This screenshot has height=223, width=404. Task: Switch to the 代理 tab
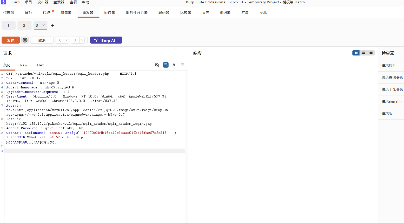pos(47,12)
